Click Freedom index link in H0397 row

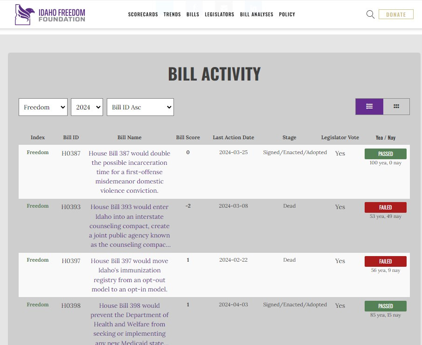38,260
